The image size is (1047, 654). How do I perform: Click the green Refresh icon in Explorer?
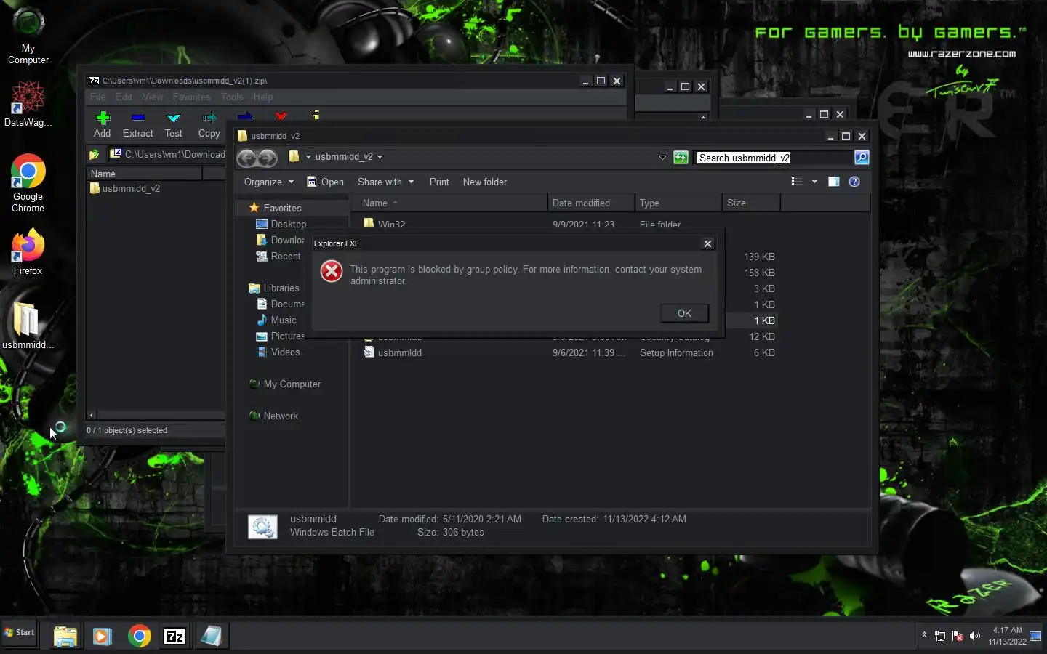[681, 158]
